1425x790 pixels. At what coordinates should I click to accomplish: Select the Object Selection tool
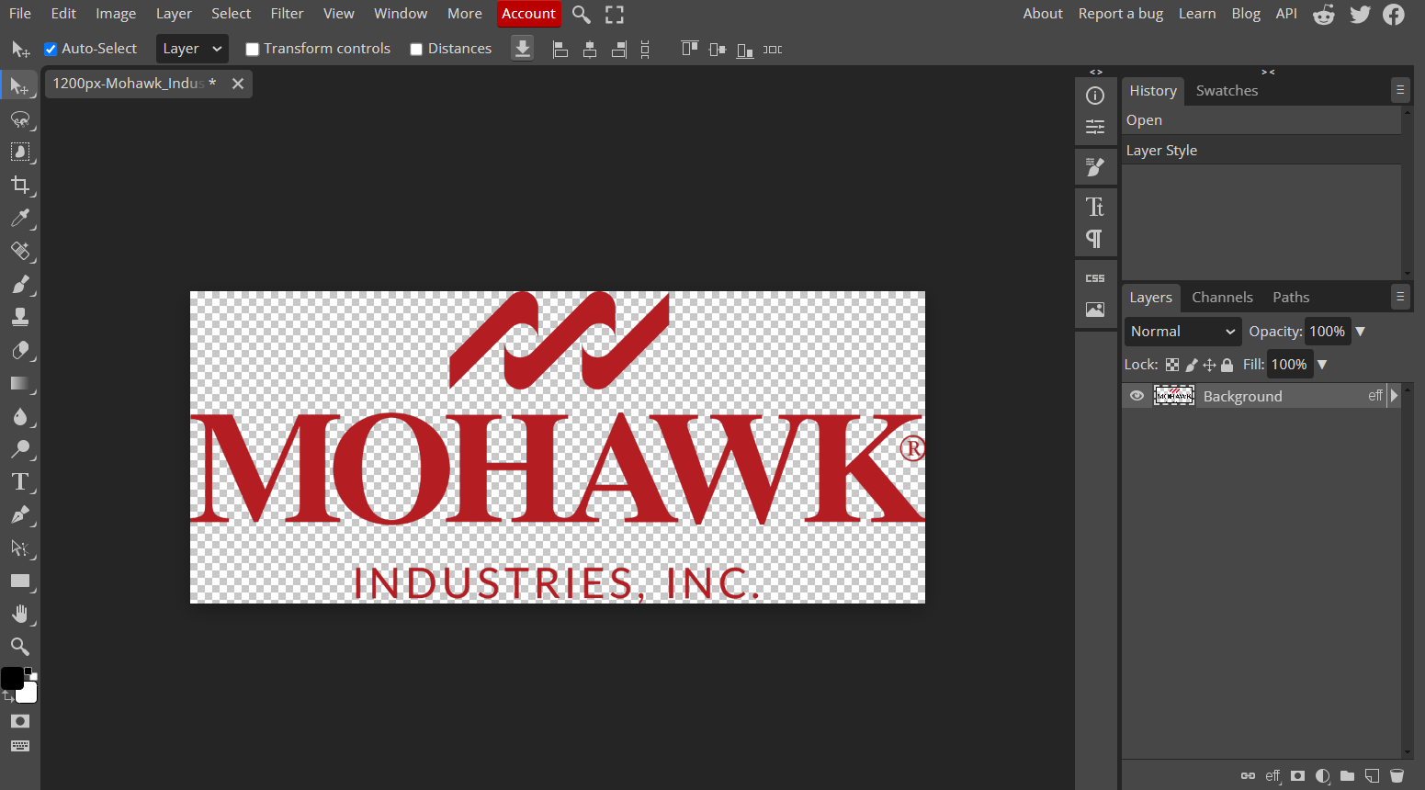[x=19, y=152]
